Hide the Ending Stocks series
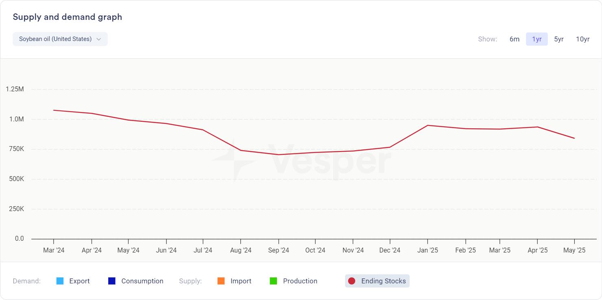602x300 pixels. pyautogui.click(x=383, y=281)
